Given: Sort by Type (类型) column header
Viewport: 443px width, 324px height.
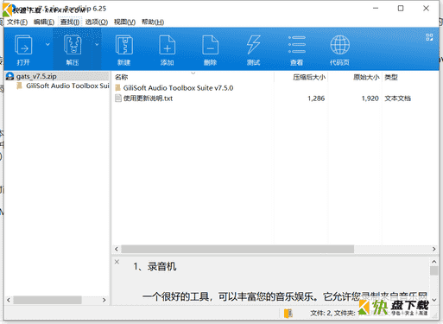Looking at the screenshot, I should coord(391,77).
